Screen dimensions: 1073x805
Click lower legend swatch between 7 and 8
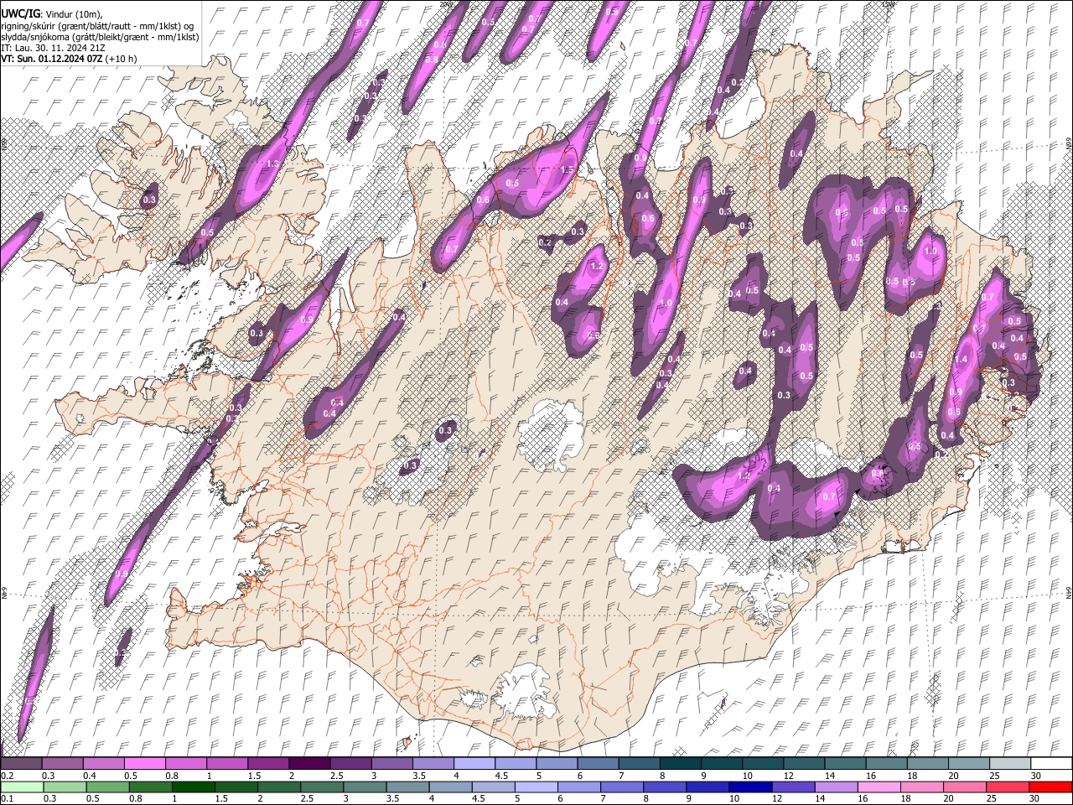(x=623, y=787)
